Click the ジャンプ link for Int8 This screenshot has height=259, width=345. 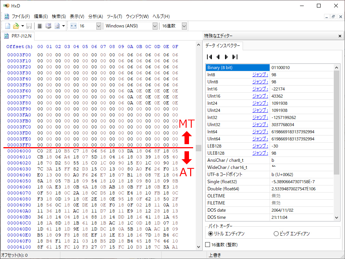(x=260, y=75)
